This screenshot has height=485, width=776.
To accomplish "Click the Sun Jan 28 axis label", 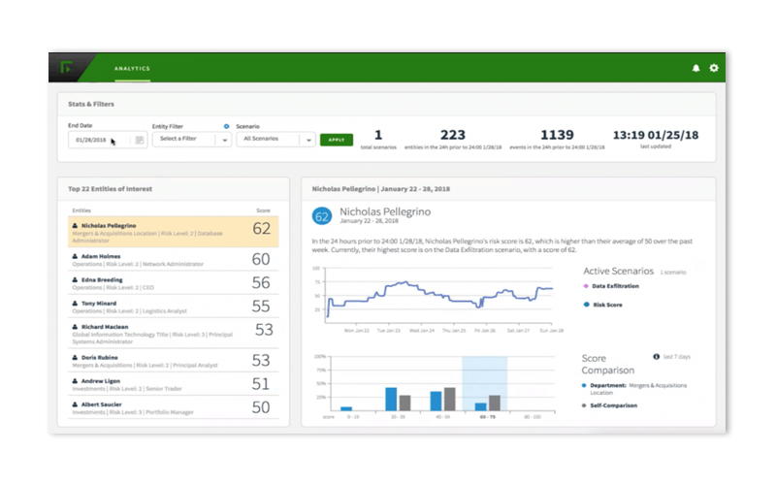I will click(x=551, y=330).
